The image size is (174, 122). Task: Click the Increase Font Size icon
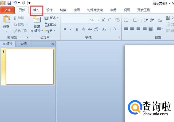pos(103,20)
